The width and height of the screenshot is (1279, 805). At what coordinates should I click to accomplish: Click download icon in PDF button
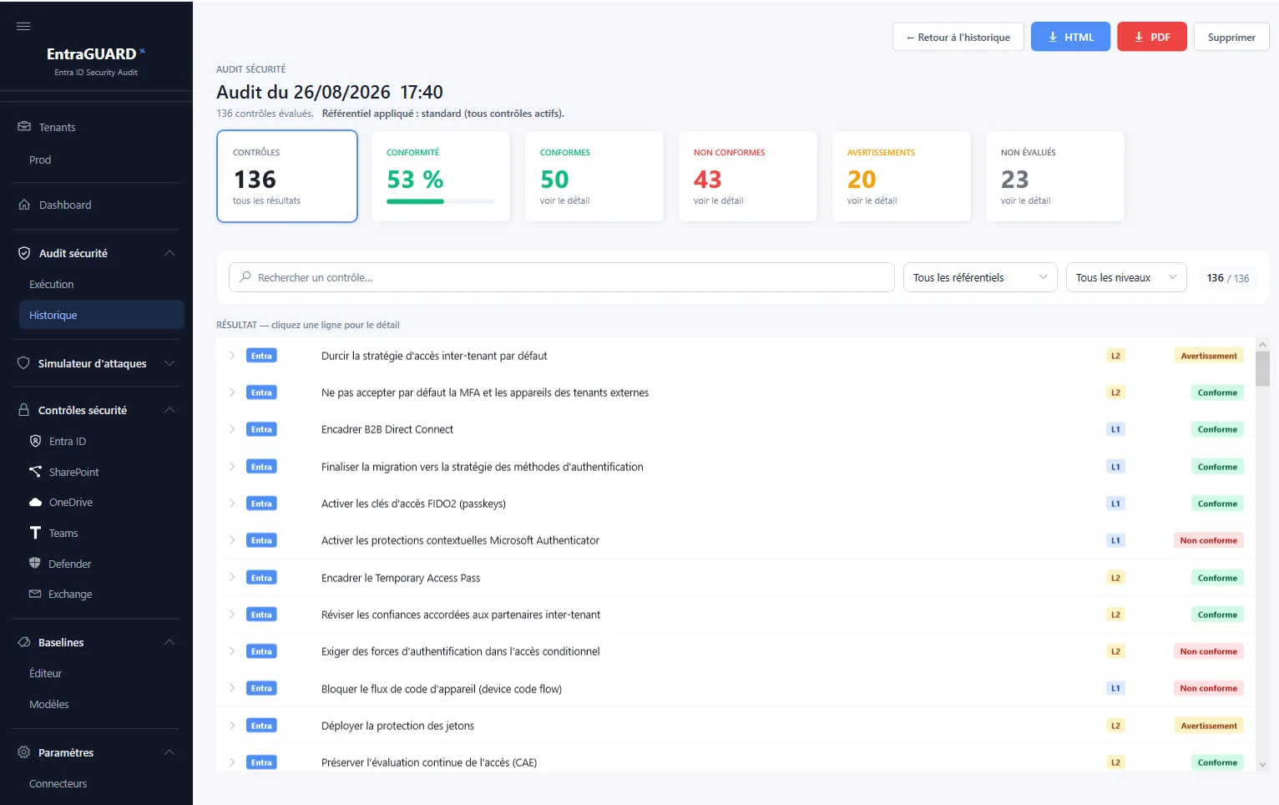(x=1139, y=37)
